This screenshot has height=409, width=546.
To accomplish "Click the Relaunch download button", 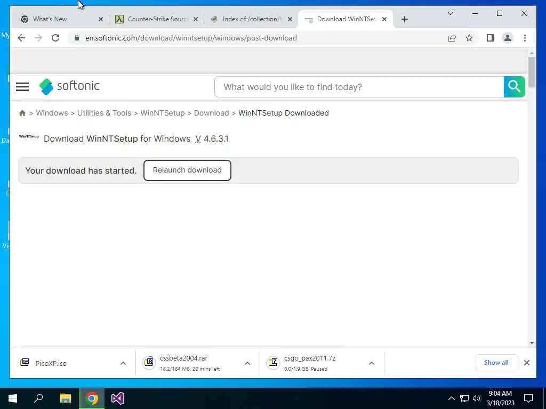I will pyautogui.click(x=187, y=170).
